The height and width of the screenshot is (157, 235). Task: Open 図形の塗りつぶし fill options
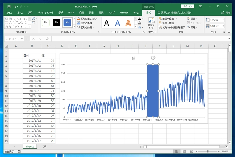click(88, 19)
